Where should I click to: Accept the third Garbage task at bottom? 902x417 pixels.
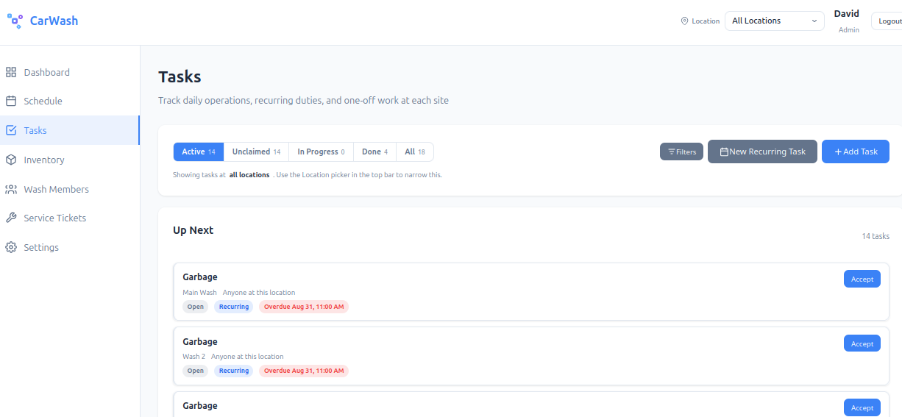coord(862,407)
